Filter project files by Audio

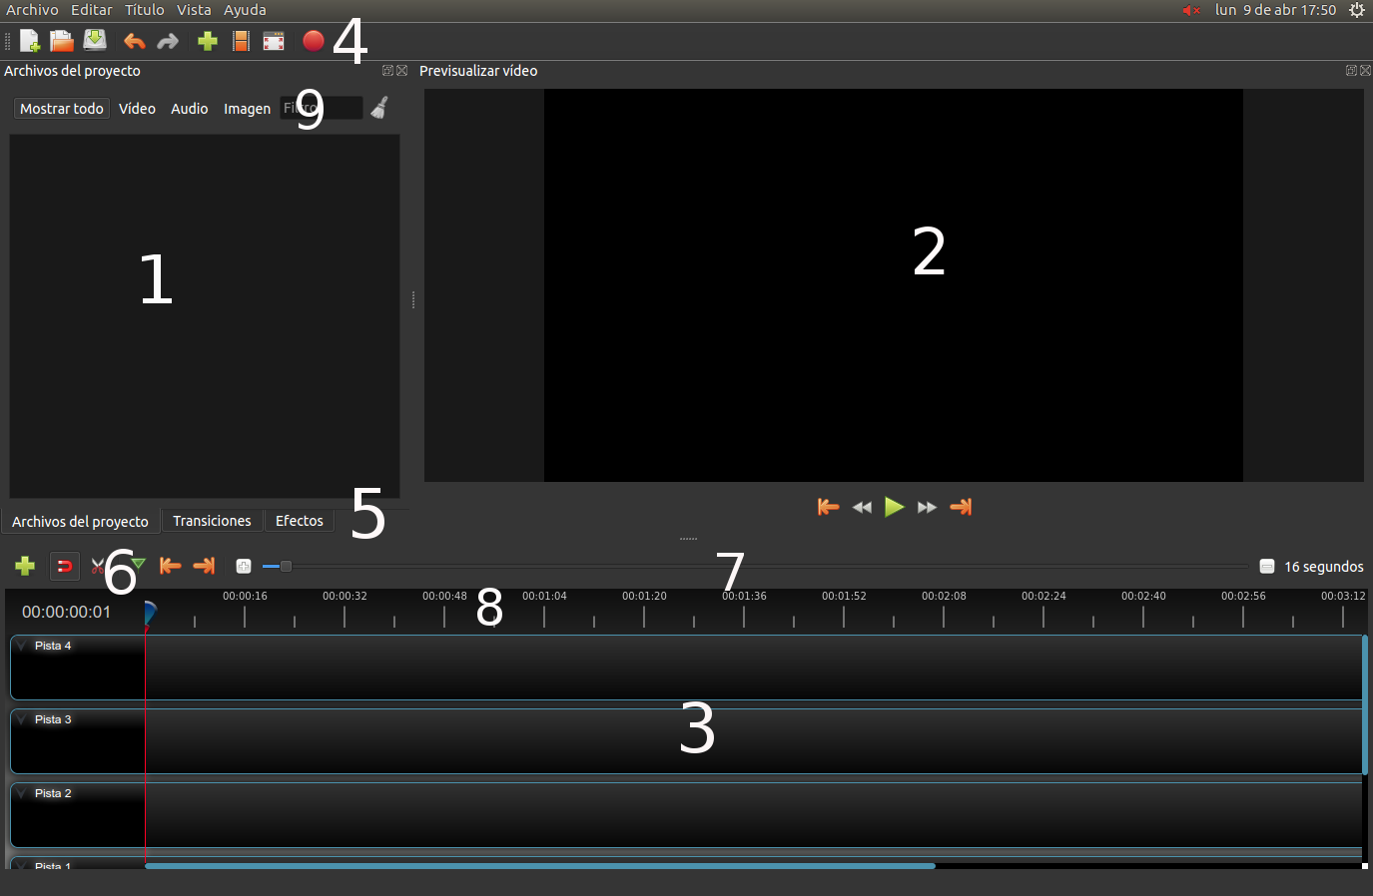pyautogui.click(x=189, y=109)
